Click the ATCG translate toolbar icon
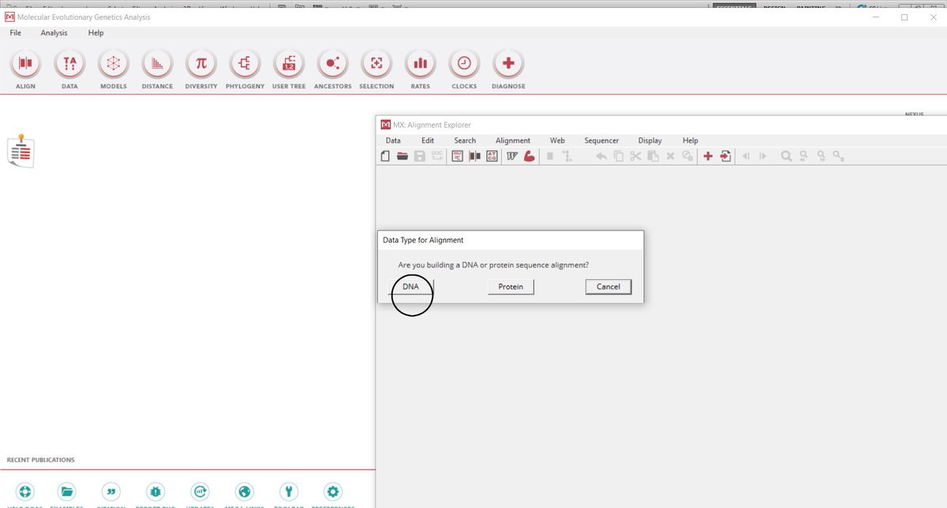947x508 pixels. (x=492, y=156)
